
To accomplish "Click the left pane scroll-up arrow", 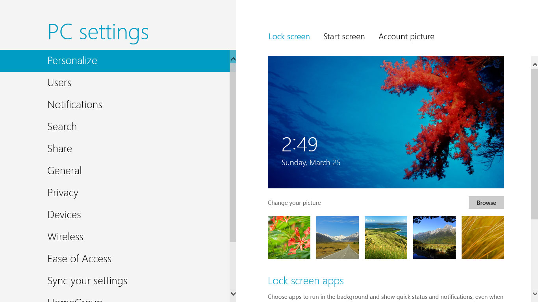I will pyautogui.click(x=233, y=59).
